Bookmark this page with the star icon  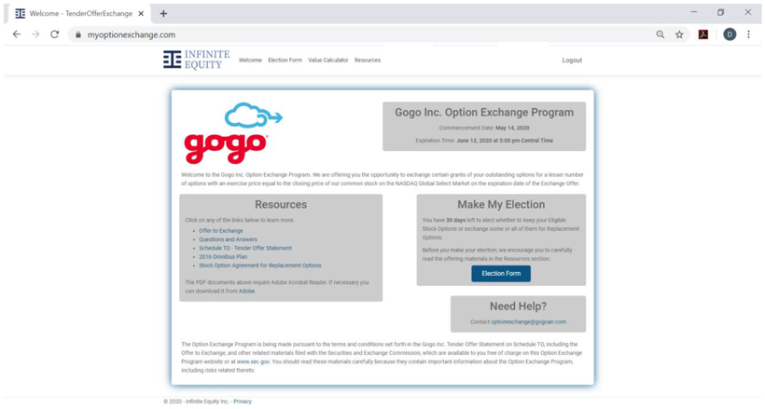[679, 34]
